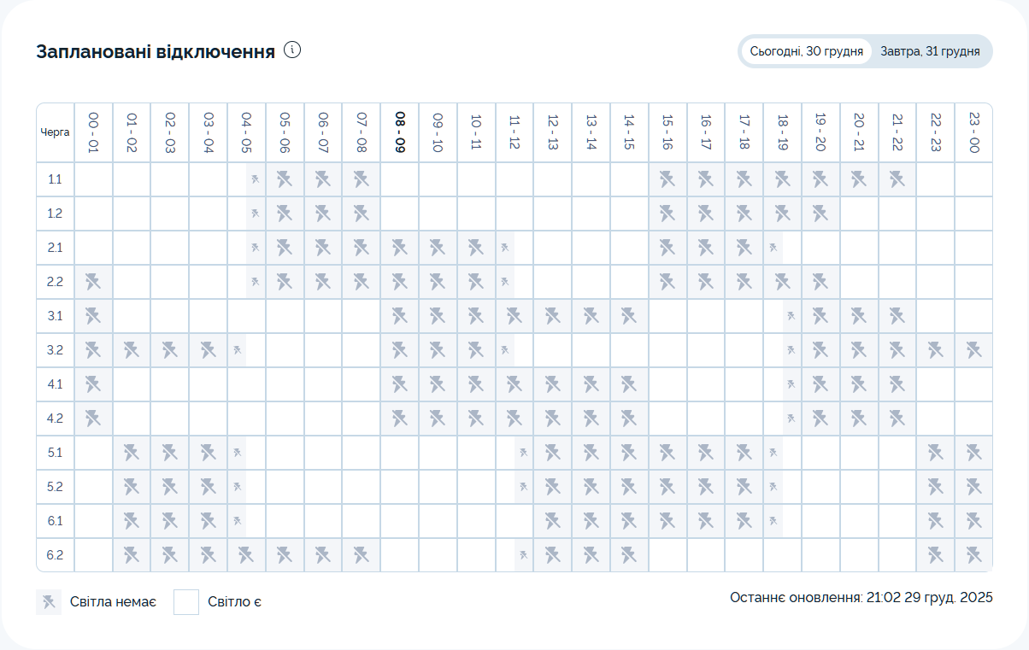Click the info icon beside Заплановані відключення
1029x650 pixels.
point(292,50)
